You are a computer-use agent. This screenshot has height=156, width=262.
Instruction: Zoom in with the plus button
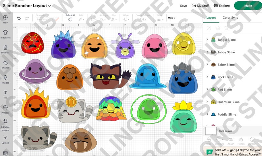coord(42,148)
